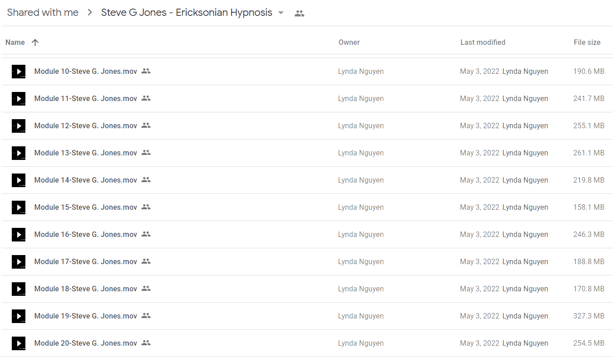Click 255.1 MB file size value
Image resolution: width=613 pixels, height=357 pixels.
click(589, 125)
